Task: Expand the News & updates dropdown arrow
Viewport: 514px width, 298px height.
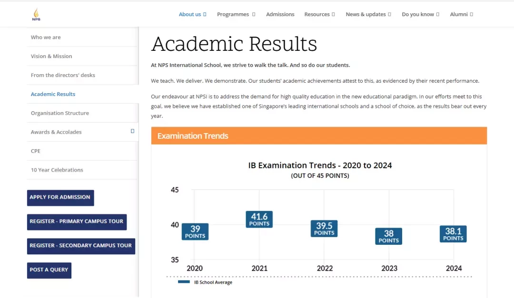Action: point(389,14)
